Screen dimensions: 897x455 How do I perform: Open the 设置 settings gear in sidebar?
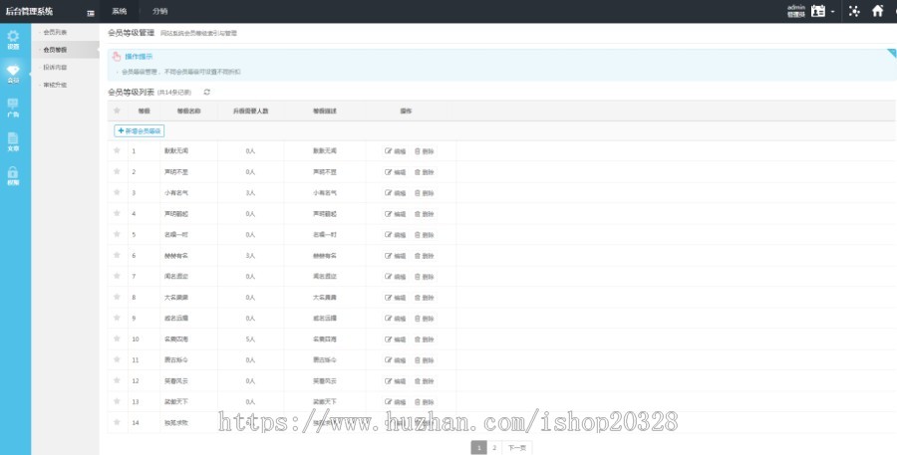tap(13, 40)
